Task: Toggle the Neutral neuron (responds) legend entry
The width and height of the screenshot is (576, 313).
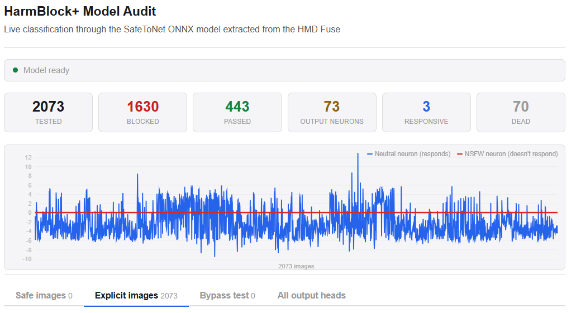Action: click(408, 154)
